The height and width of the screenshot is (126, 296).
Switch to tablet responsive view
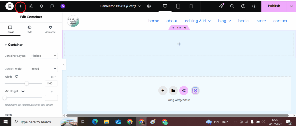[178, 6]
